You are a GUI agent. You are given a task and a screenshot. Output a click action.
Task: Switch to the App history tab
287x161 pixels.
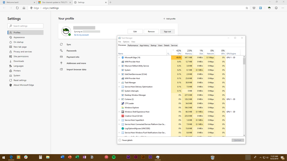click(x=144, y=46)
